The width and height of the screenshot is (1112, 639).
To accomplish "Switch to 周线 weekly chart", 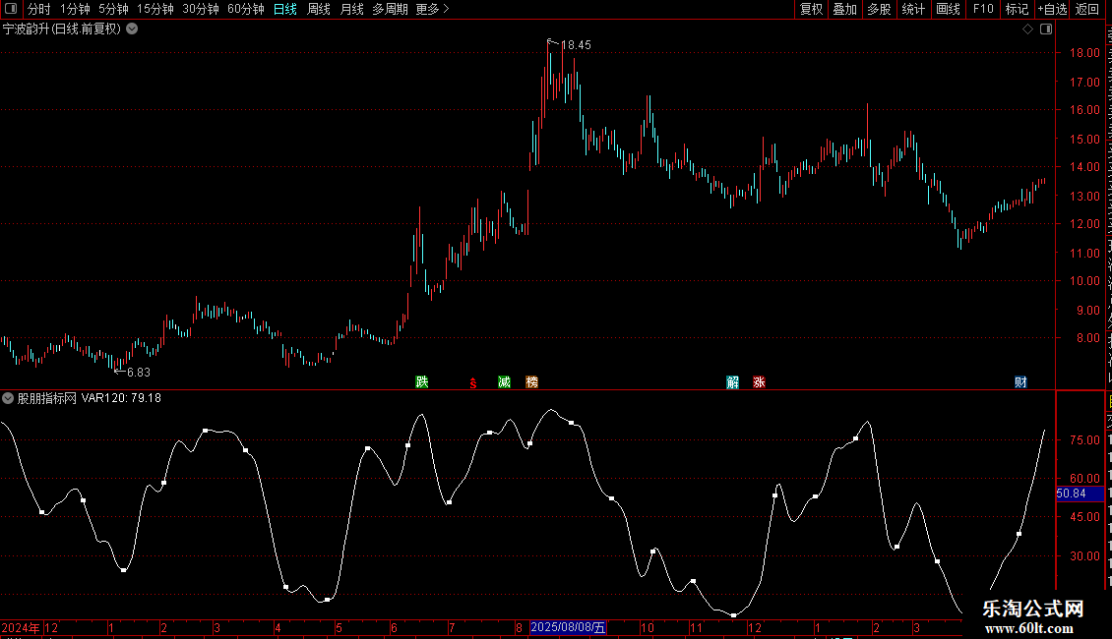I will [319, 9].
